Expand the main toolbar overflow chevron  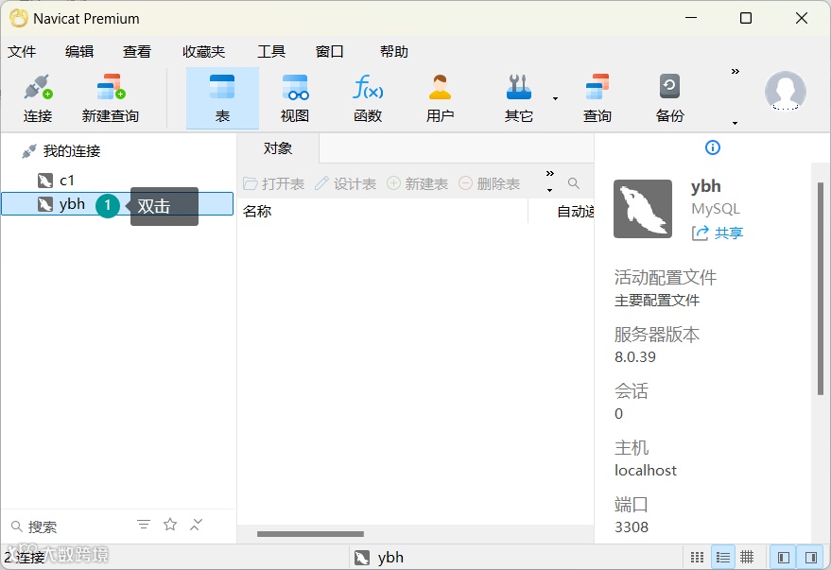736,72
